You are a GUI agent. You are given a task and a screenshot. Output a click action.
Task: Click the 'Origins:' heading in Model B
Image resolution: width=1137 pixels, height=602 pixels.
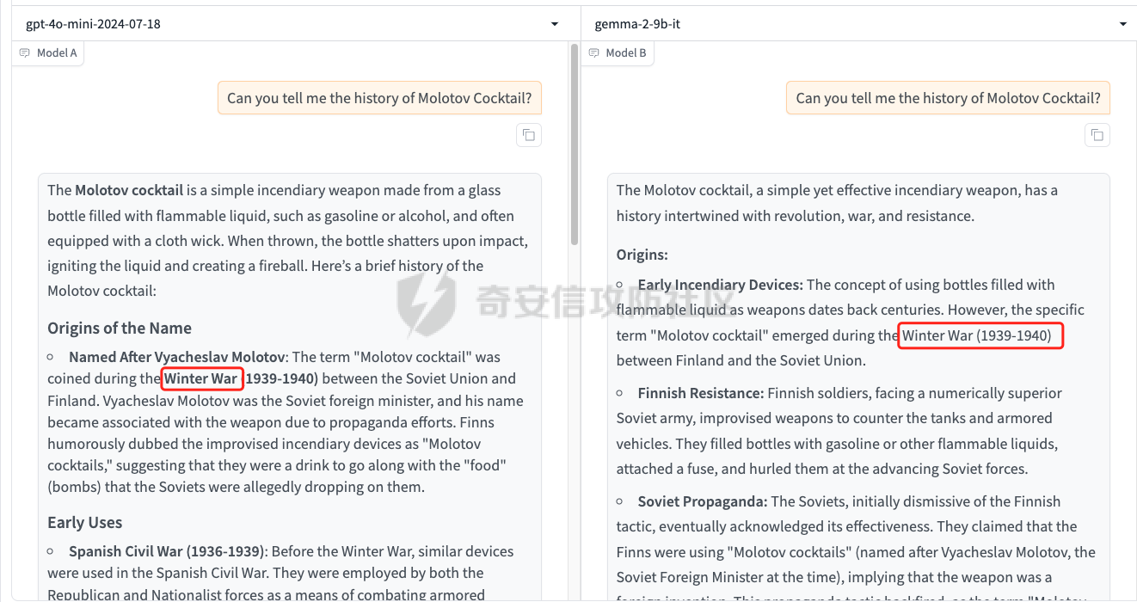pos(642,255)
